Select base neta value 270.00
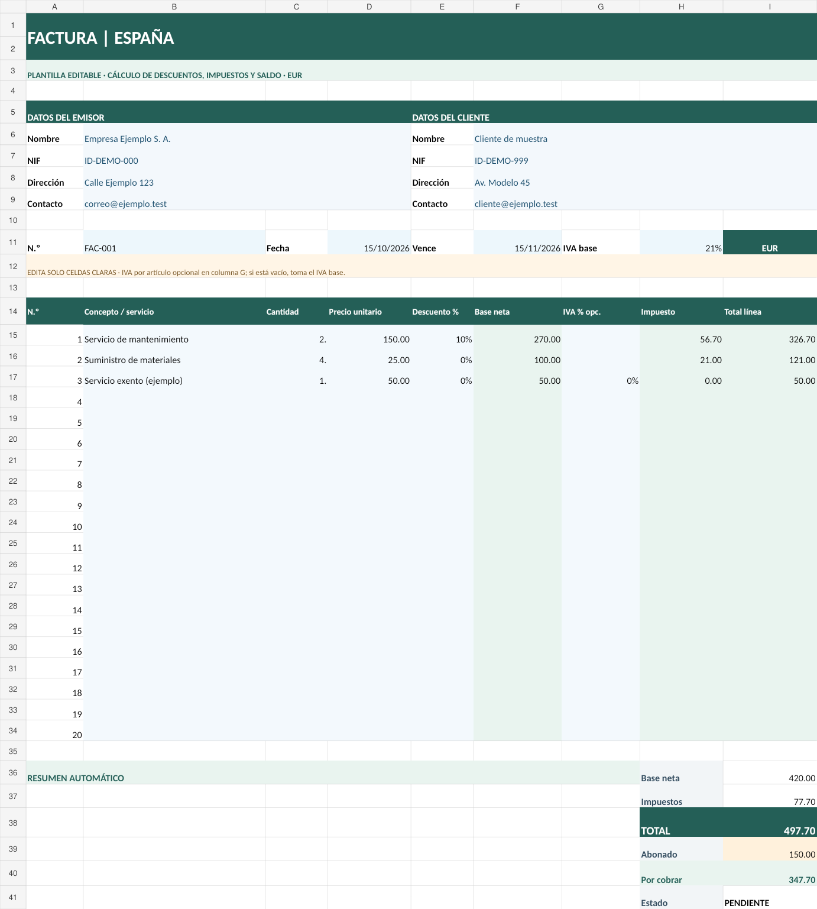The width and height of the screenshot is (817, 909). pos(518,335)
